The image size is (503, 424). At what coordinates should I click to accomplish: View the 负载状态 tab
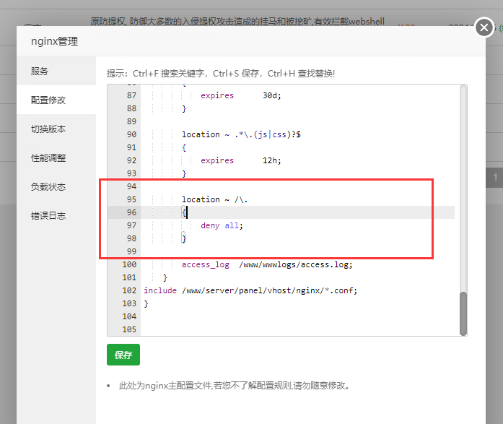coord(56,186)
